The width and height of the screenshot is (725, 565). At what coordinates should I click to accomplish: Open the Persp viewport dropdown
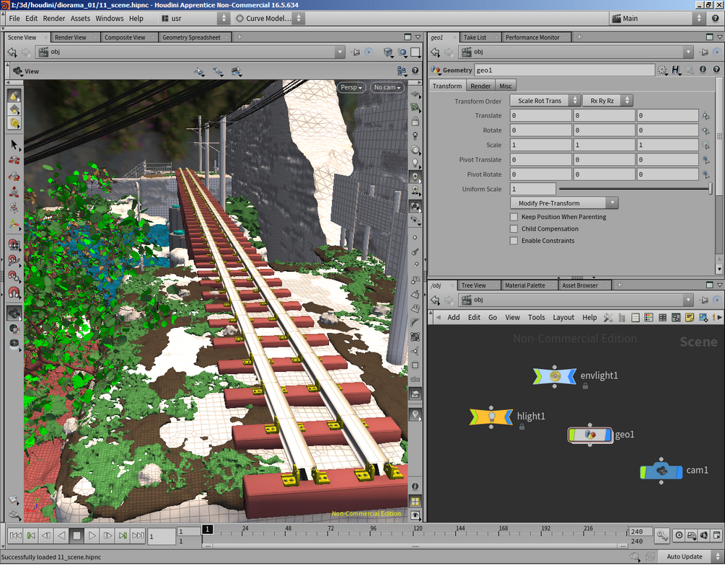click(351, 87)
